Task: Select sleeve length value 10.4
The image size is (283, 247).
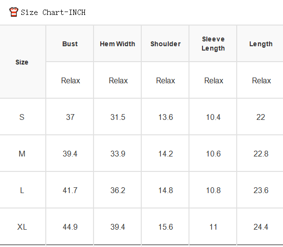Action: [x=213, y=117]
